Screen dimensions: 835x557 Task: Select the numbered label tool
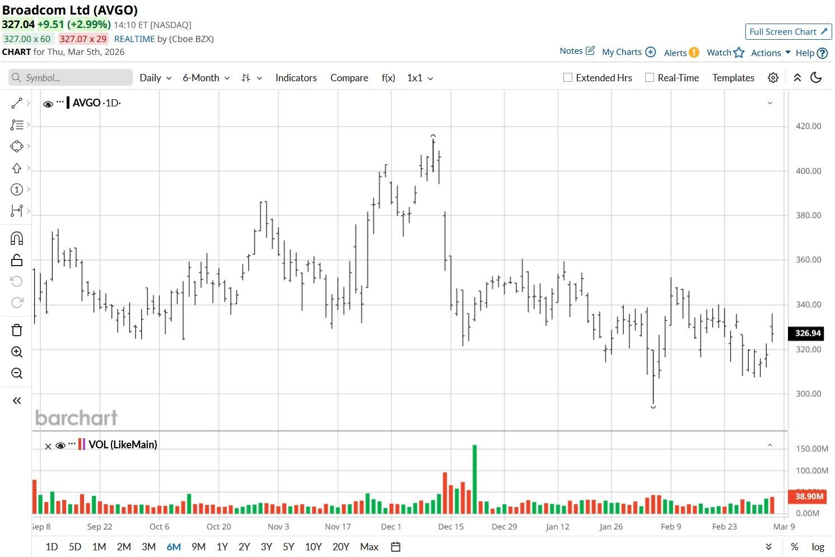point(17,189)
